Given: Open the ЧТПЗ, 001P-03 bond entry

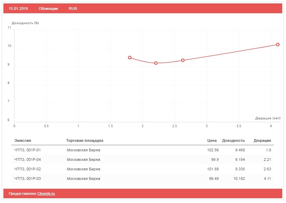Looking at the screenshot, I should pyautogui.click(x=28, y=179).
